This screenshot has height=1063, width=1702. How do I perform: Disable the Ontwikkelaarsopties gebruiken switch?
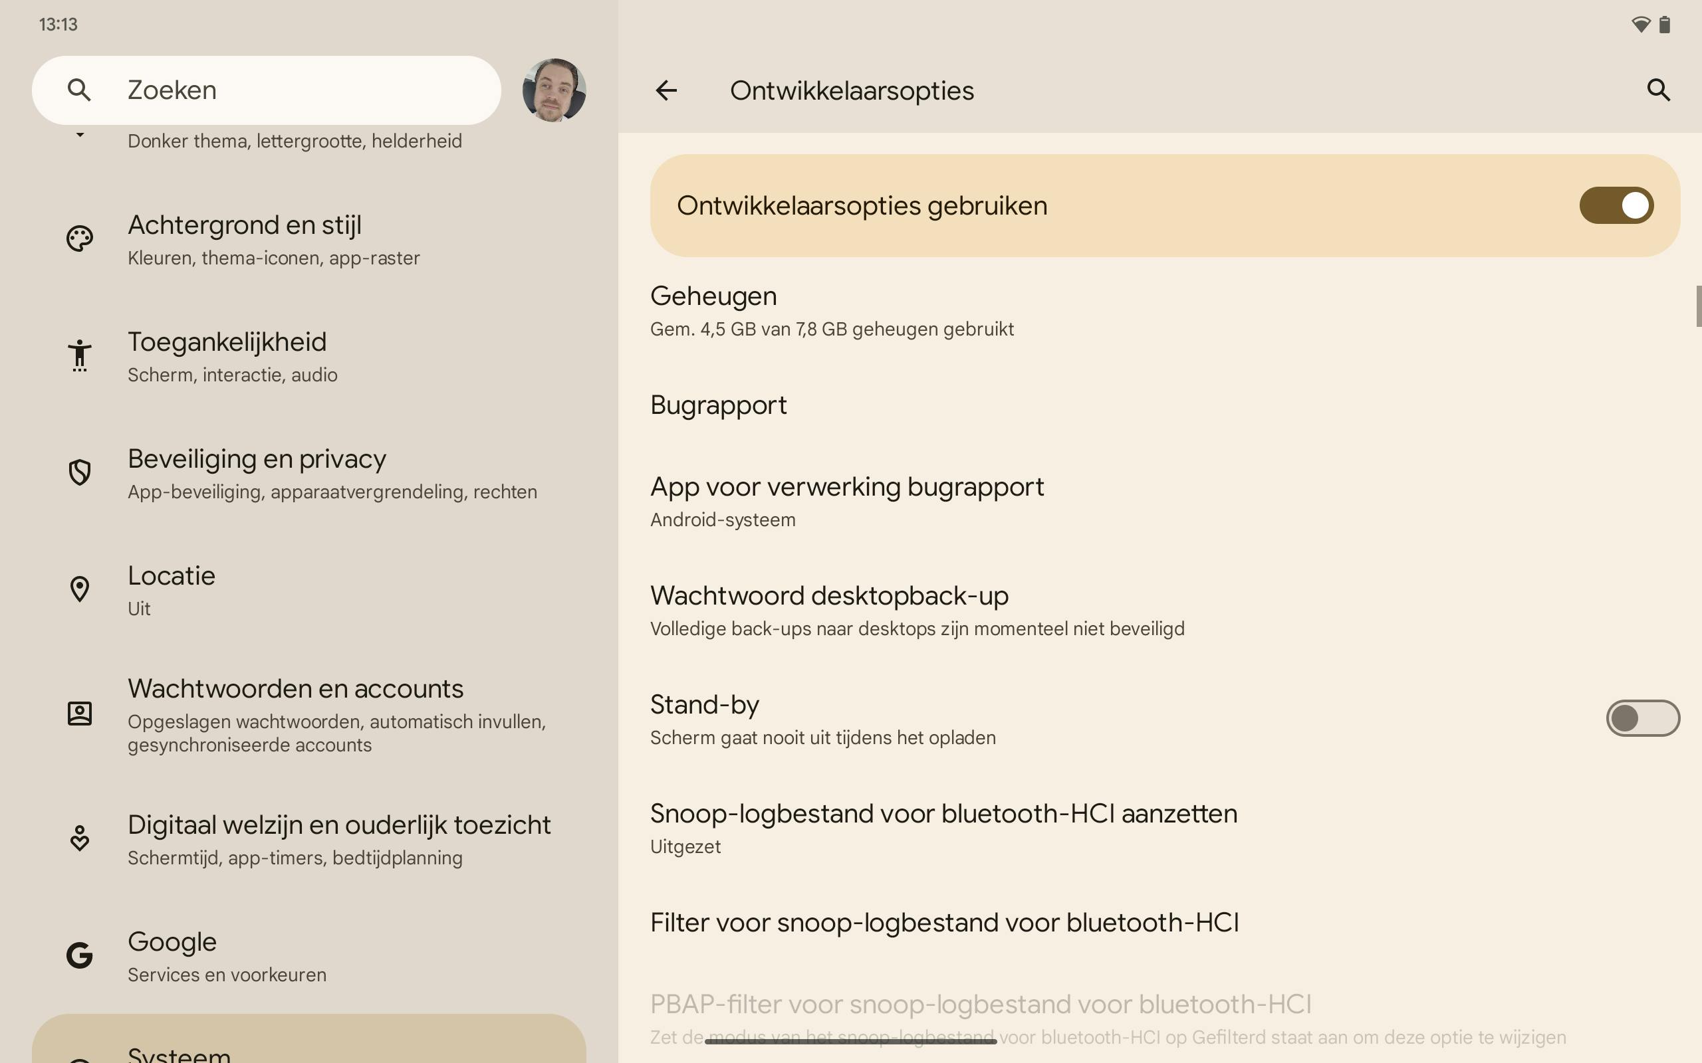click(1616, 205)
